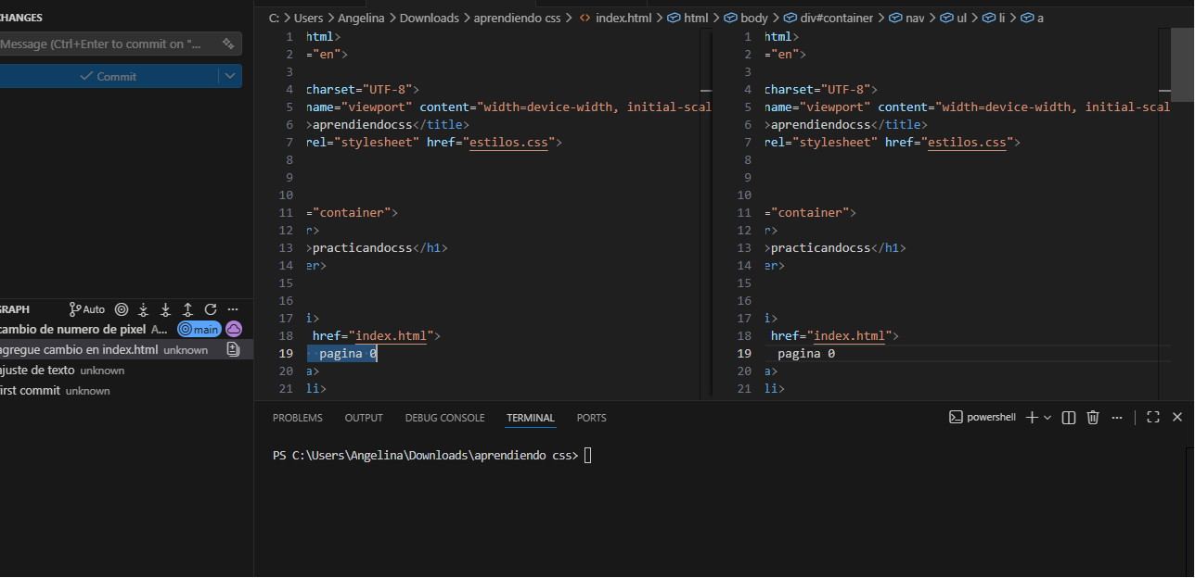Click div#container in the breadcrumb
Image resolution: width=1195 pixels, height=578 pixels.
point(835,18)
